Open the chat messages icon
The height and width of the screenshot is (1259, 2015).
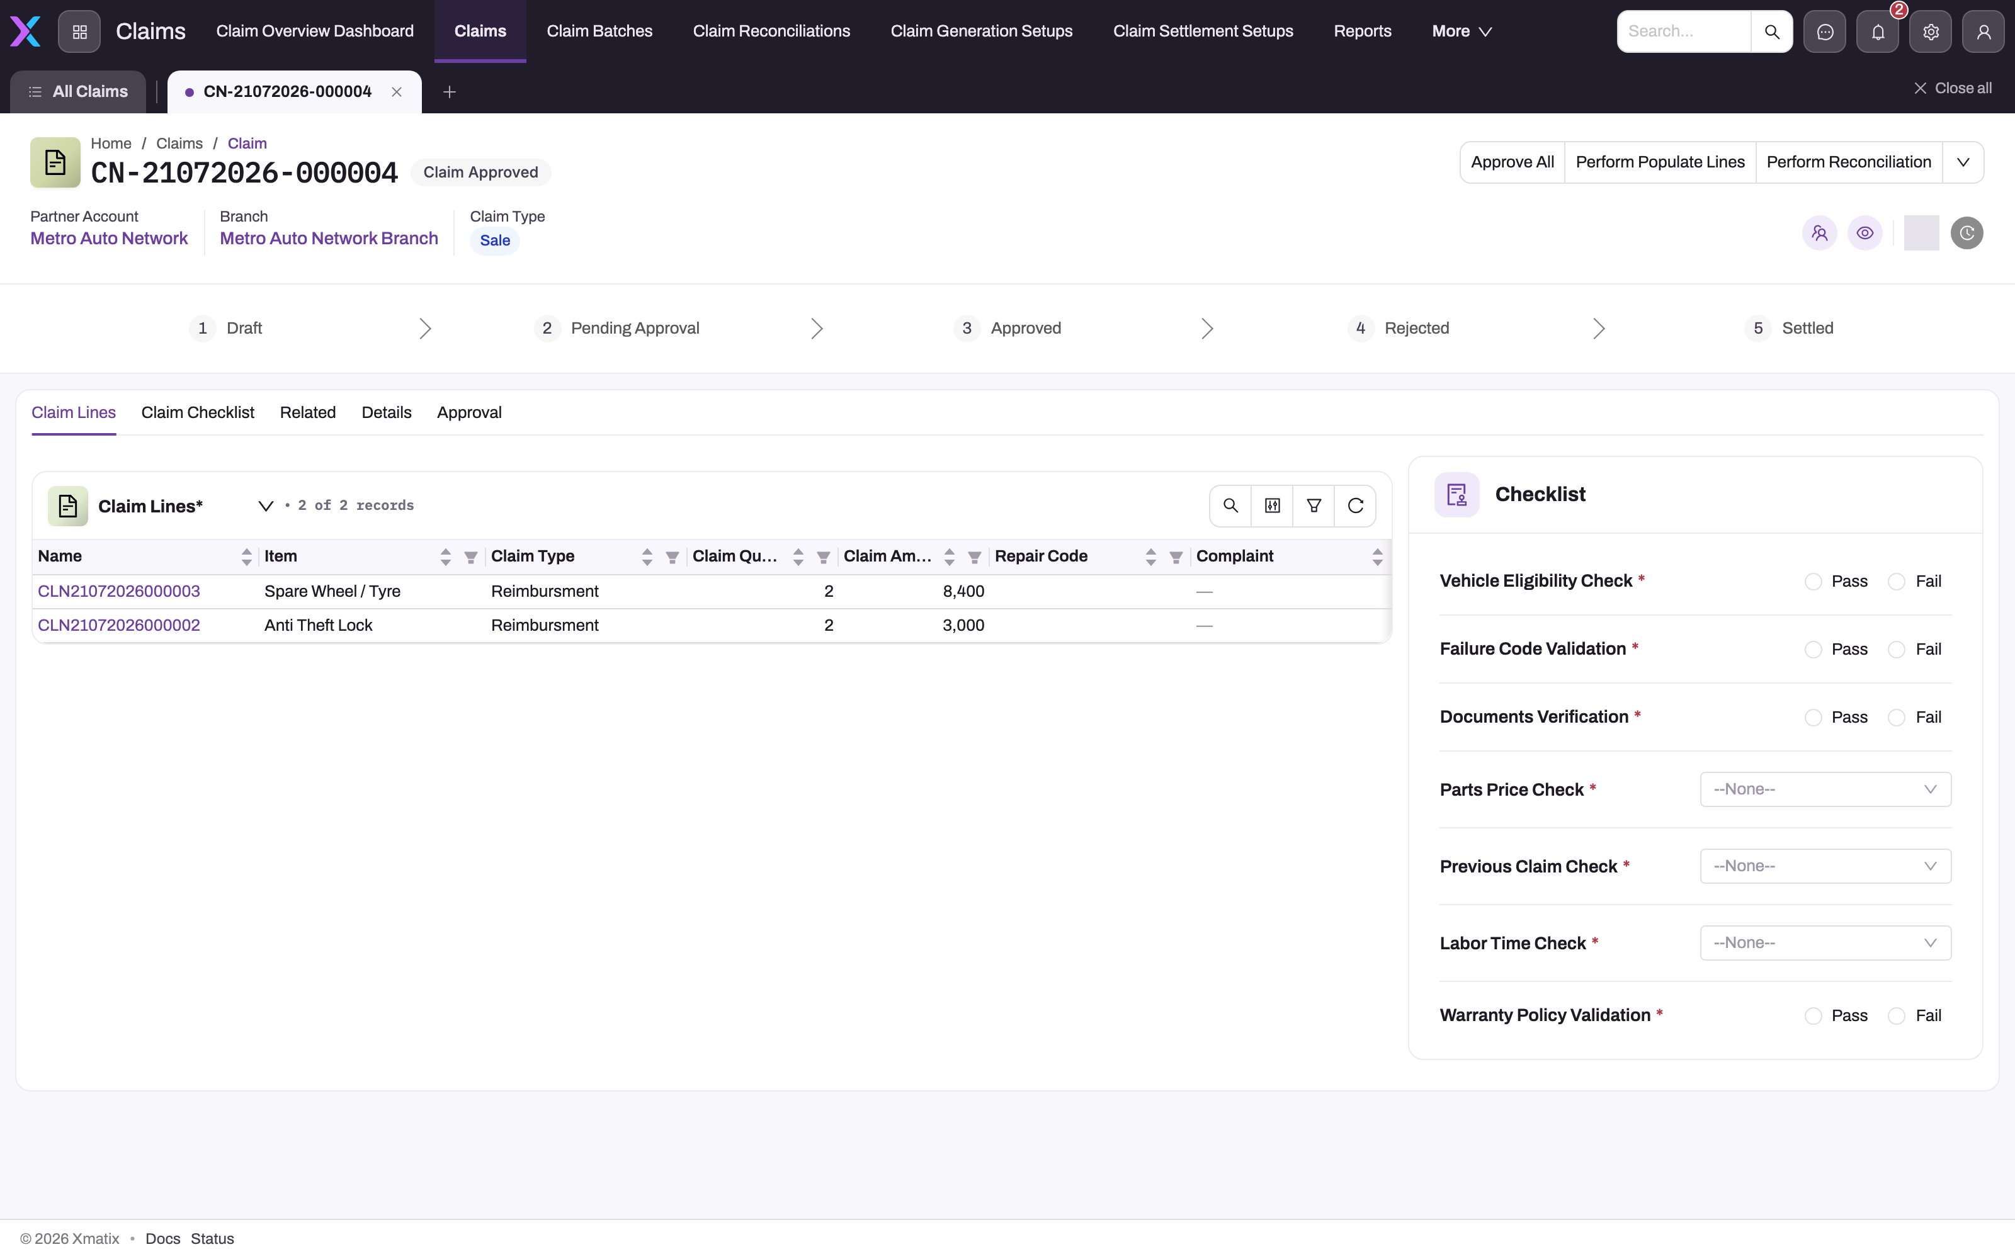point(1824,31)
